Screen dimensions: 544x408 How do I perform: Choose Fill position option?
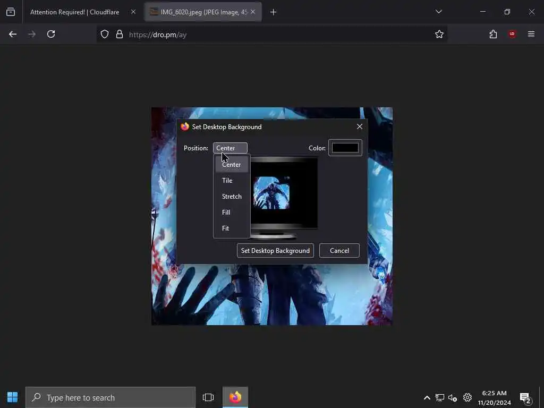pyautogui.click(x=232, y=212)
